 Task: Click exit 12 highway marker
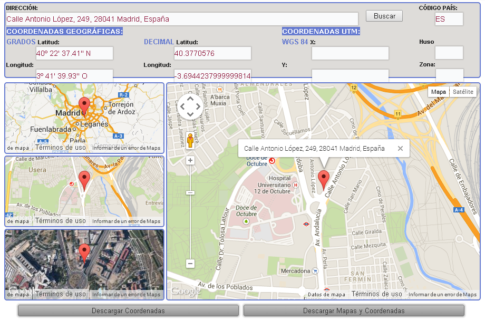click(354, 88)
